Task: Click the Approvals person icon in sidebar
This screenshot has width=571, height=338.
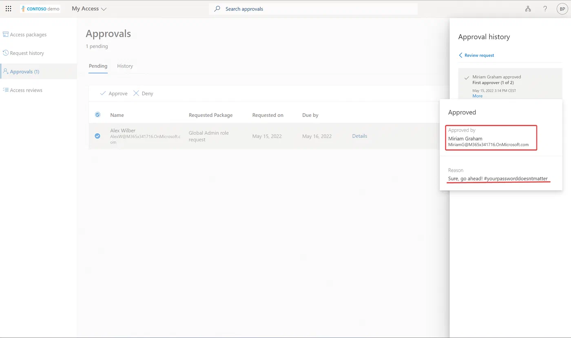Action: click(6, 71)
